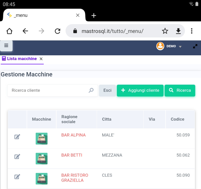Open the BAR ALPINA customer link
The image size is (201, 189).
(73, 135)
